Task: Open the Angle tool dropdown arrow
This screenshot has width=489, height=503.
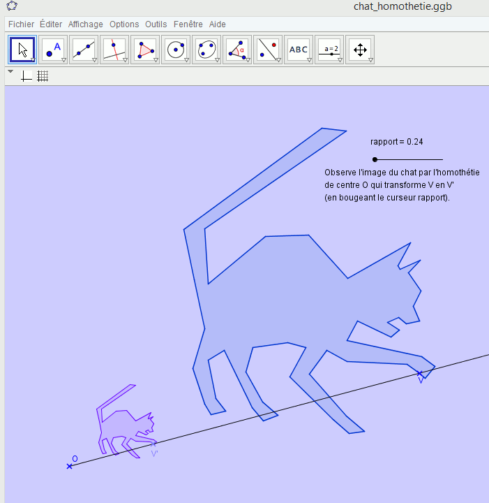Action: [x=248, y=60]
